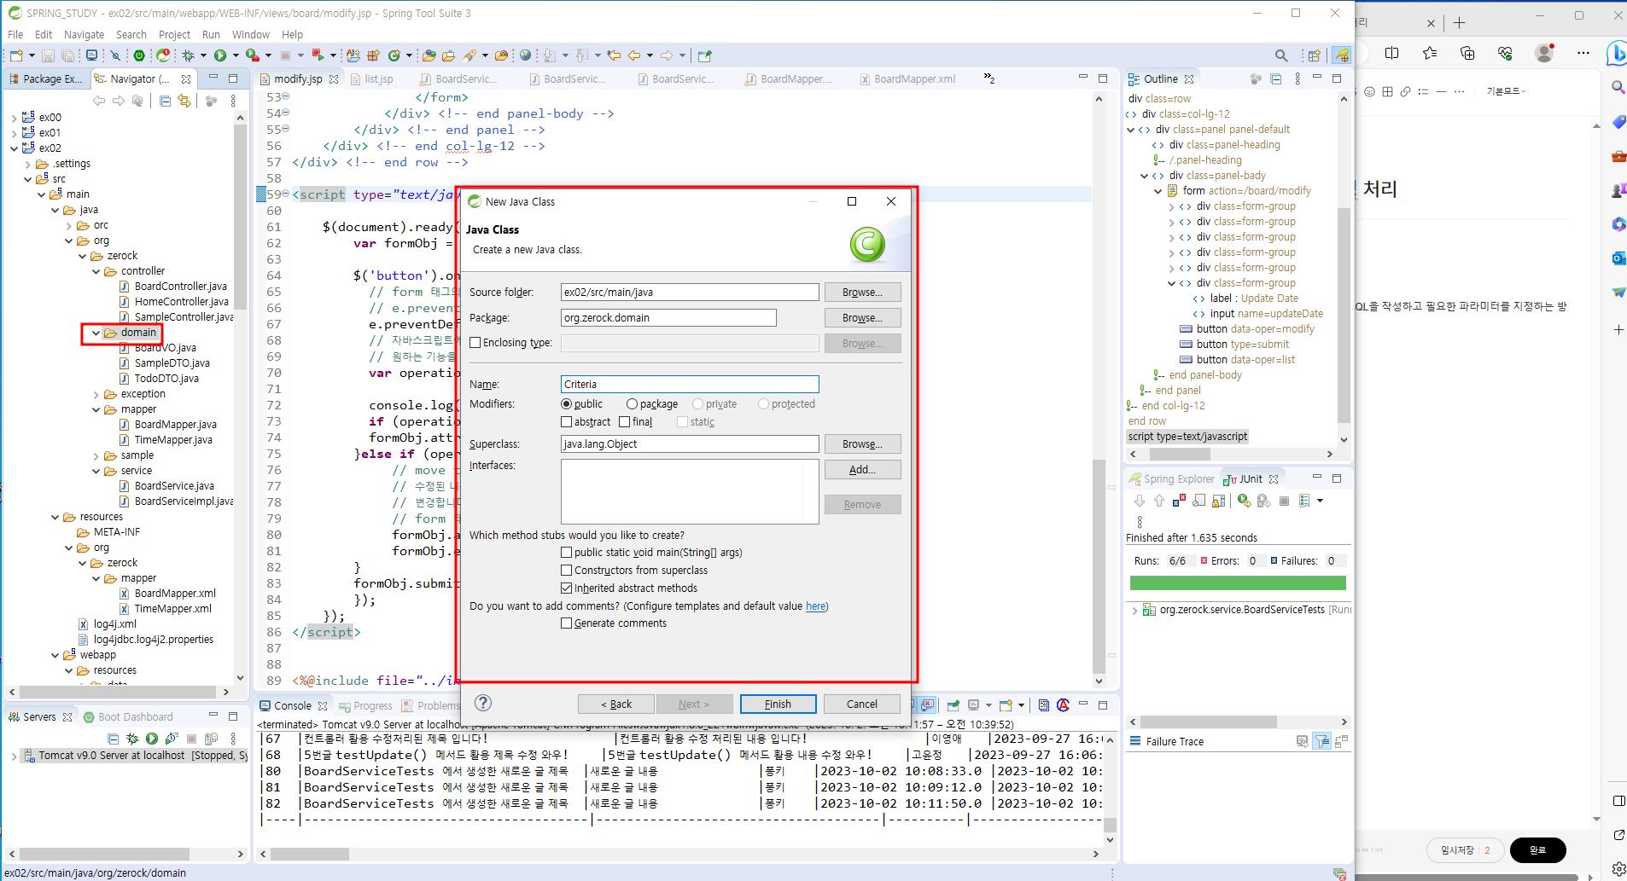Switch to the Package Explorer tab
Image resolution: width=1627 pixels, height=881 pixels.
[x=46, y=78]
